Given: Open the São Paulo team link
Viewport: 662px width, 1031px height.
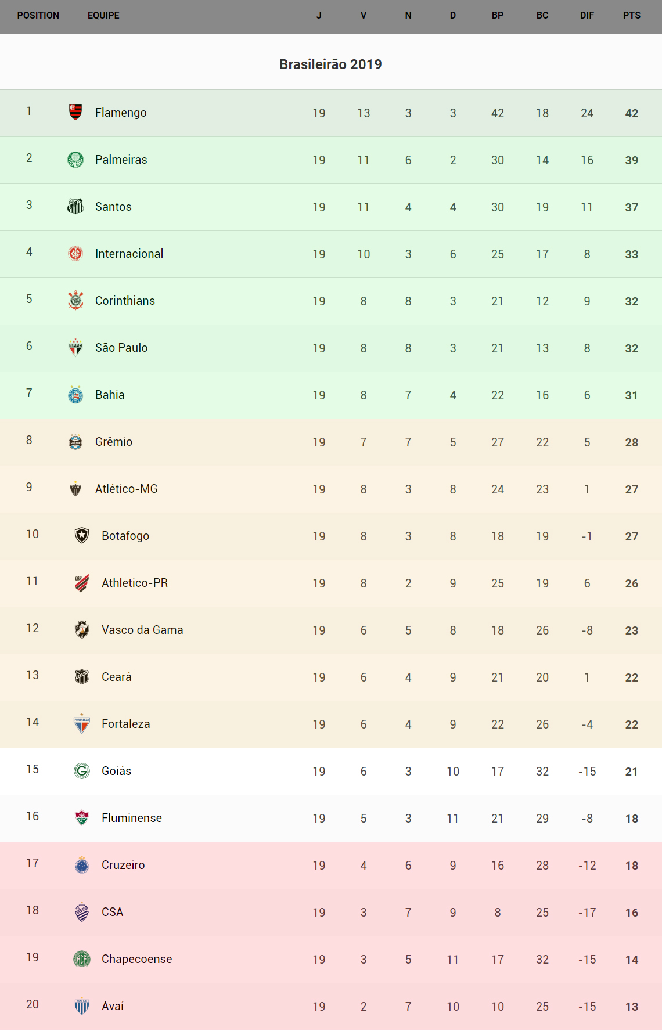Looking at the screenshot, I should 121,348.
